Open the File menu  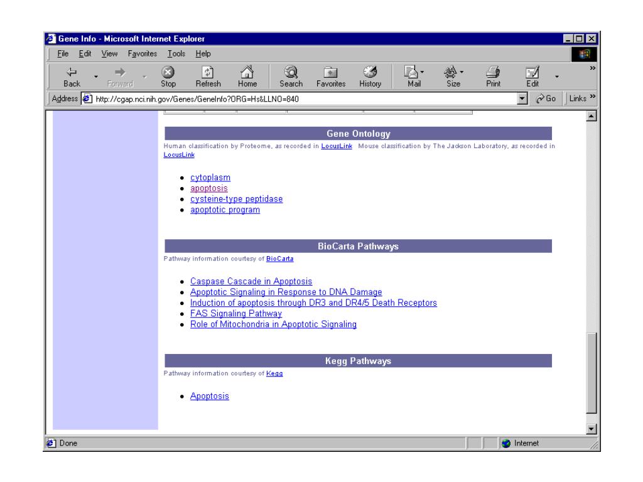[x=63, y=54]
